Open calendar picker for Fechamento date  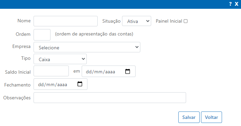(80, 84)
